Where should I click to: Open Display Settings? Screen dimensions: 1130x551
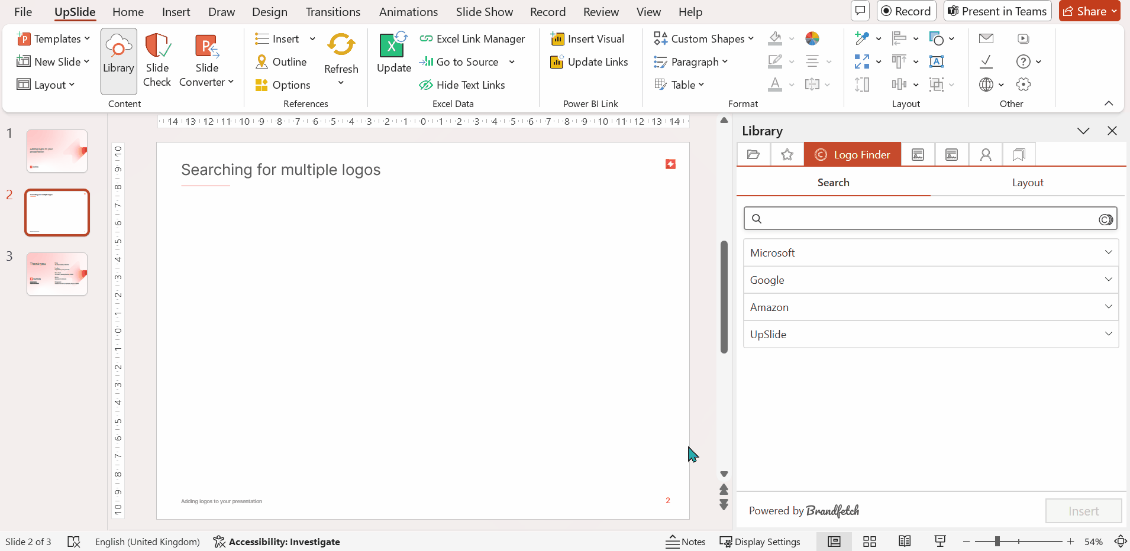point(760,542)
